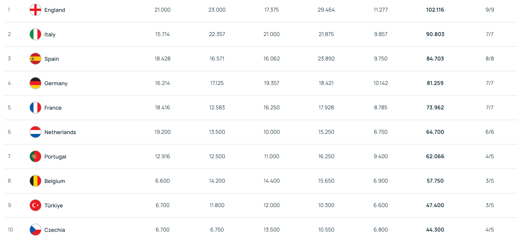Click England's total points 102.116
526x241 pixels.
tap(435, 10)
